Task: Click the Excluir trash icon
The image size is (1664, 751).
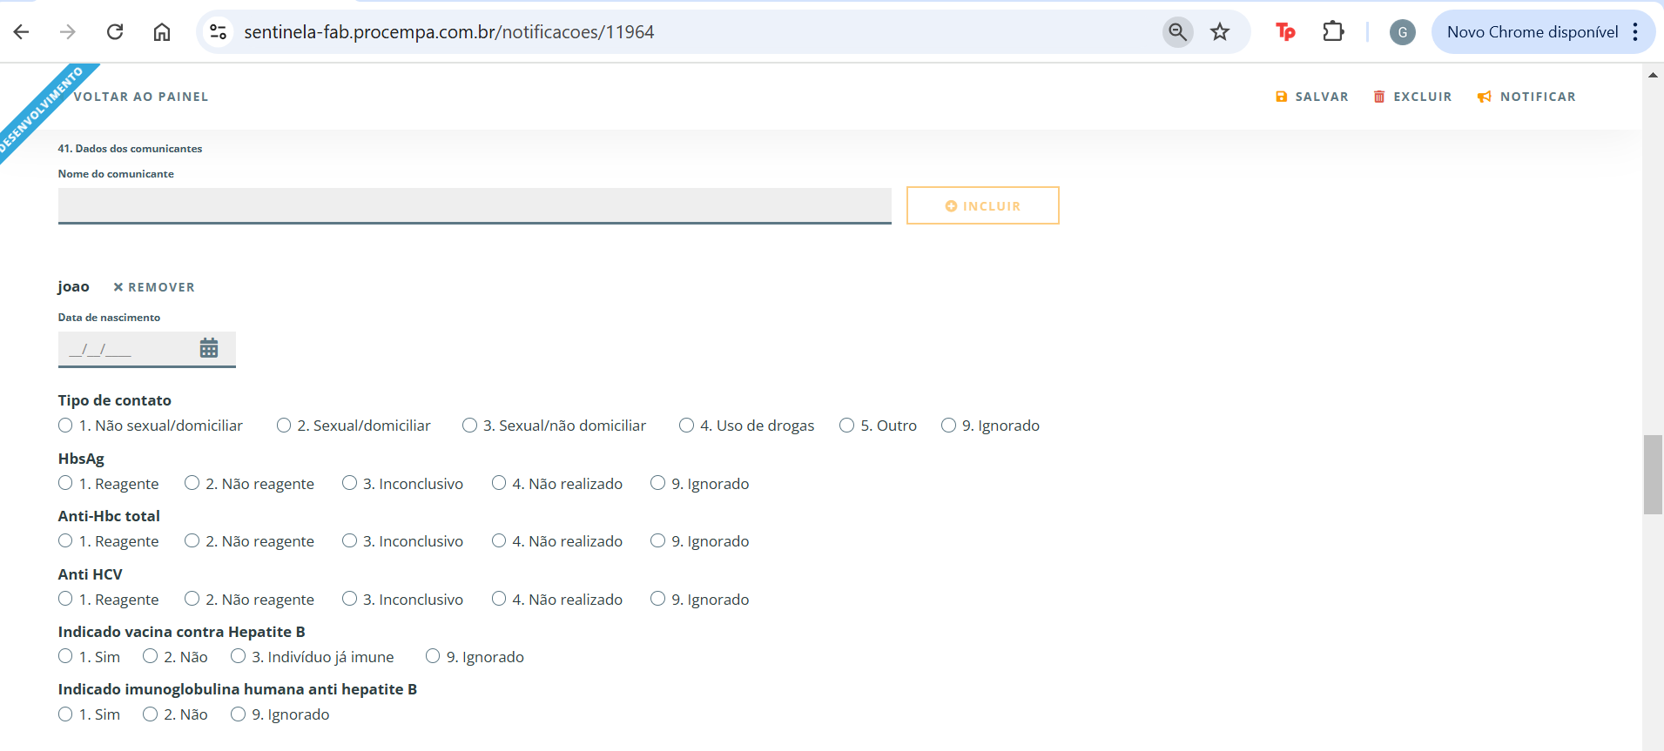Action: pyautogui.click(x=1379, y=97)
